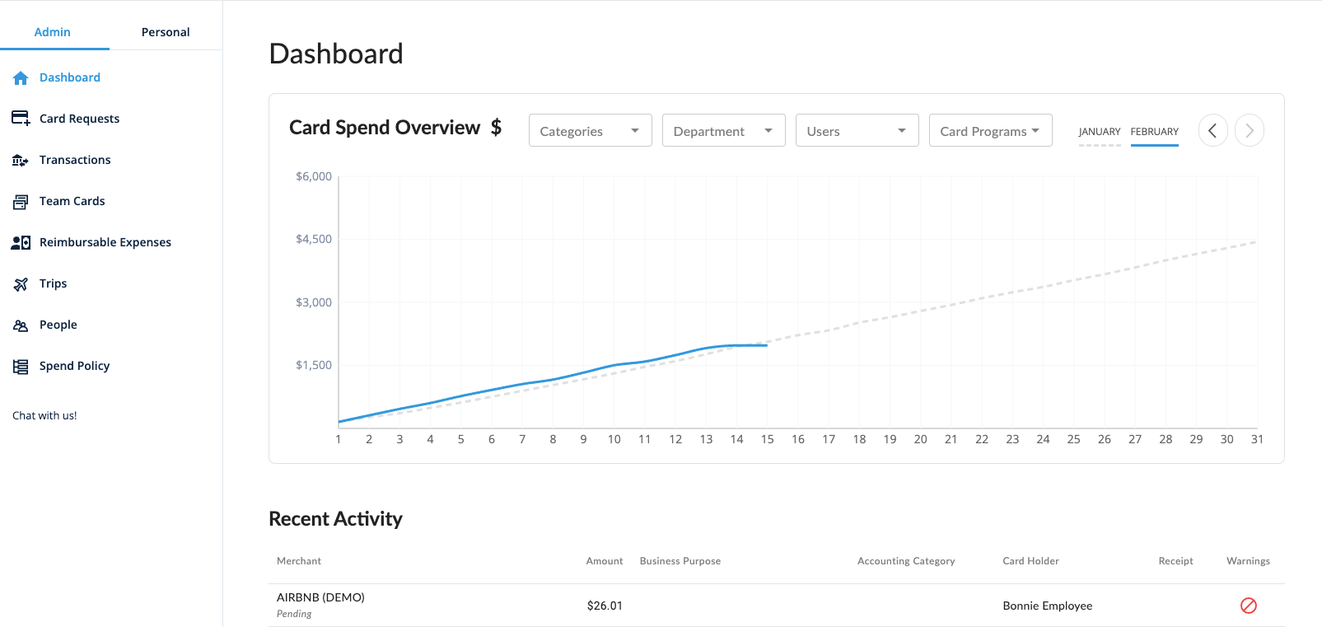Click the Transactions bank icon

coord(21,160)
